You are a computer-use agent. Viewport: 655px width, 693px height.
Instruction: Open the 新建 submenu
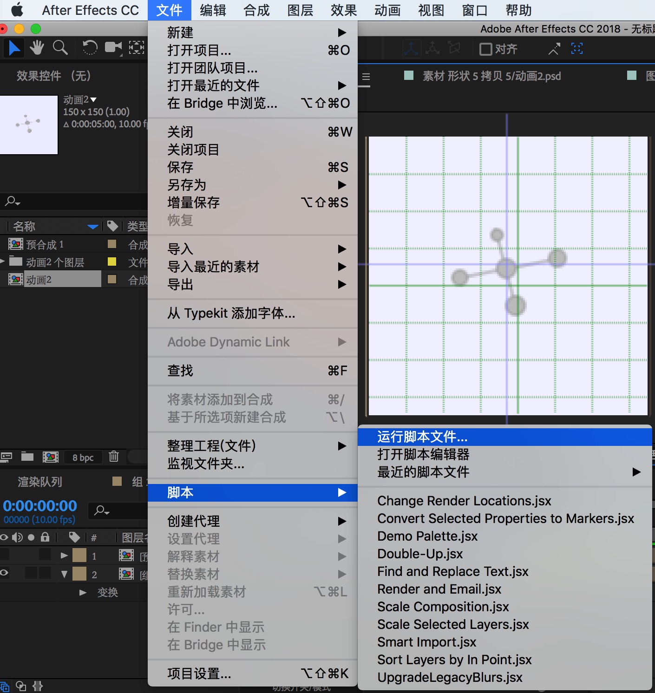[x=253, y=33]
